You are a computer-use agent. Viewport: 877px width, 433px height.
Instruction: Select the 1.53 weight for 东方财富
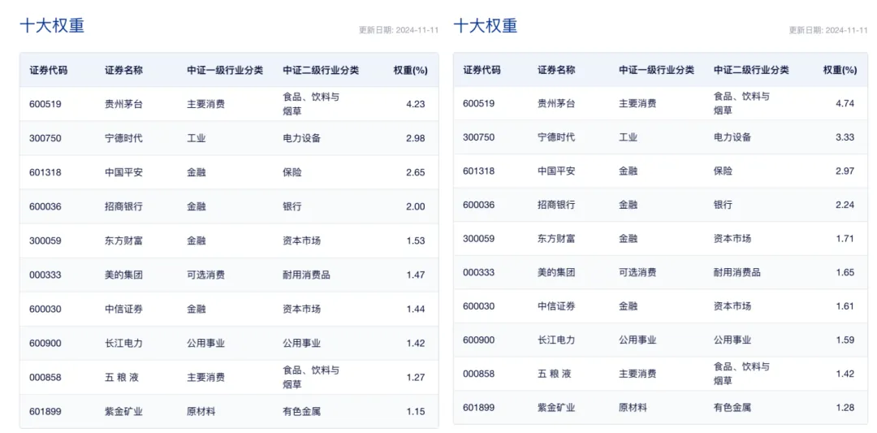[x=415, y=240]
